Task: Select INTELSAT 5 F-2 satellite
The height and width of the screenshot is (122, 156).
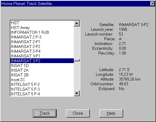Action: click(x=42, y=85)
